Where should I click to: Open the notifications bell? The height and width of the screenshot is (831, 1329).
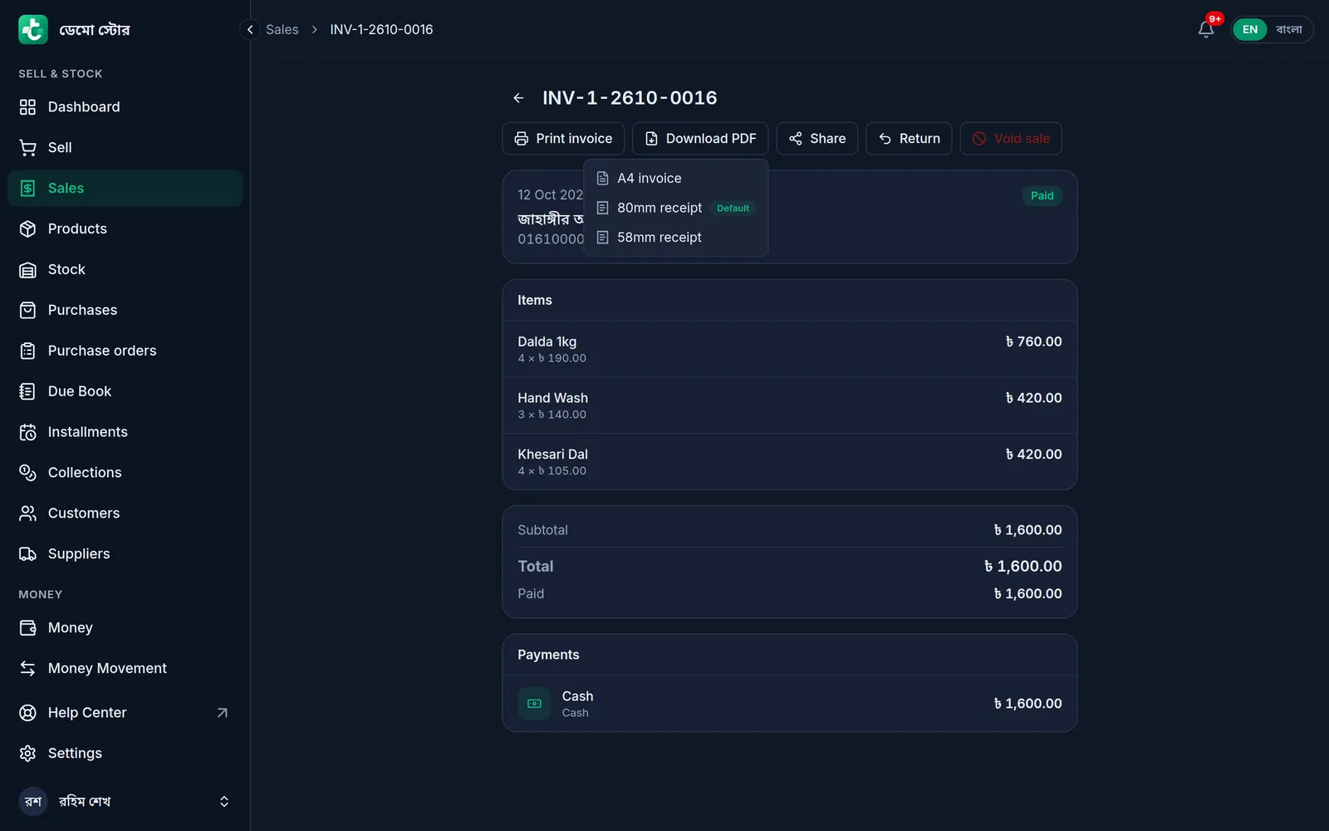[x=1206, y=29]
